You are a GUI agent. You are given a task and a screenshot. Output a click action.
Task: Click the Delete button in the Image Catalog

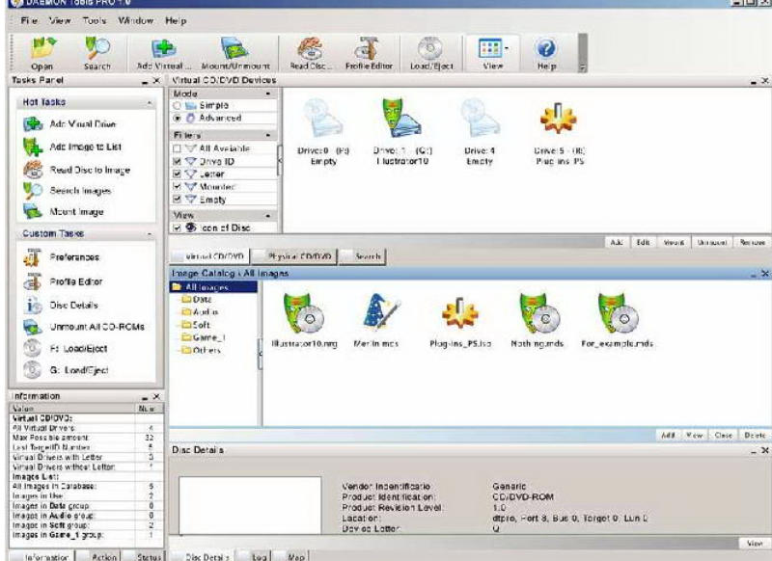[x=755, y=435]
